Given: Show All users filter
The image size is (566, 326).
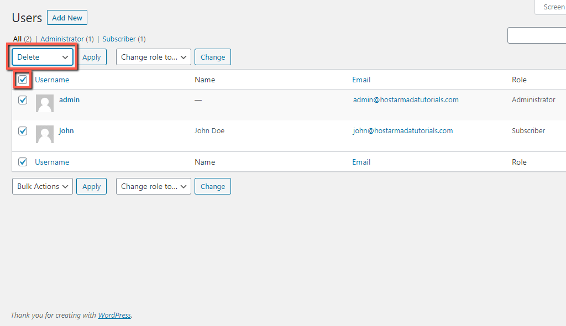Looking at the screenshot, I should pos(17,39).
